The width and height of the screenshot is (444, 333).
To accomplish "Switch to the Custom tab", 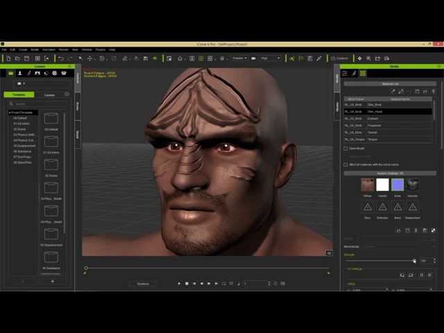I will 49,95.
